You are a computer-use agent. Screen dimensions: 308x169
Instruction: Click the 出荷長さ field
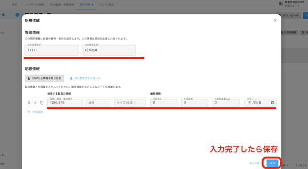tap(164, 103)
